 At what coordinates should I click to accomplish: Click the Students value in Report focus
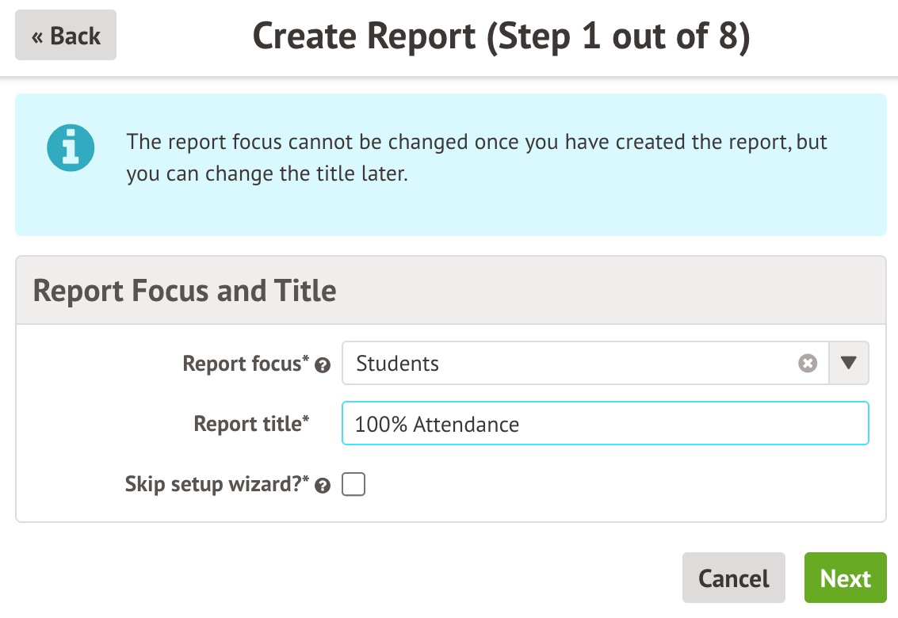click(x=398, y=364)
